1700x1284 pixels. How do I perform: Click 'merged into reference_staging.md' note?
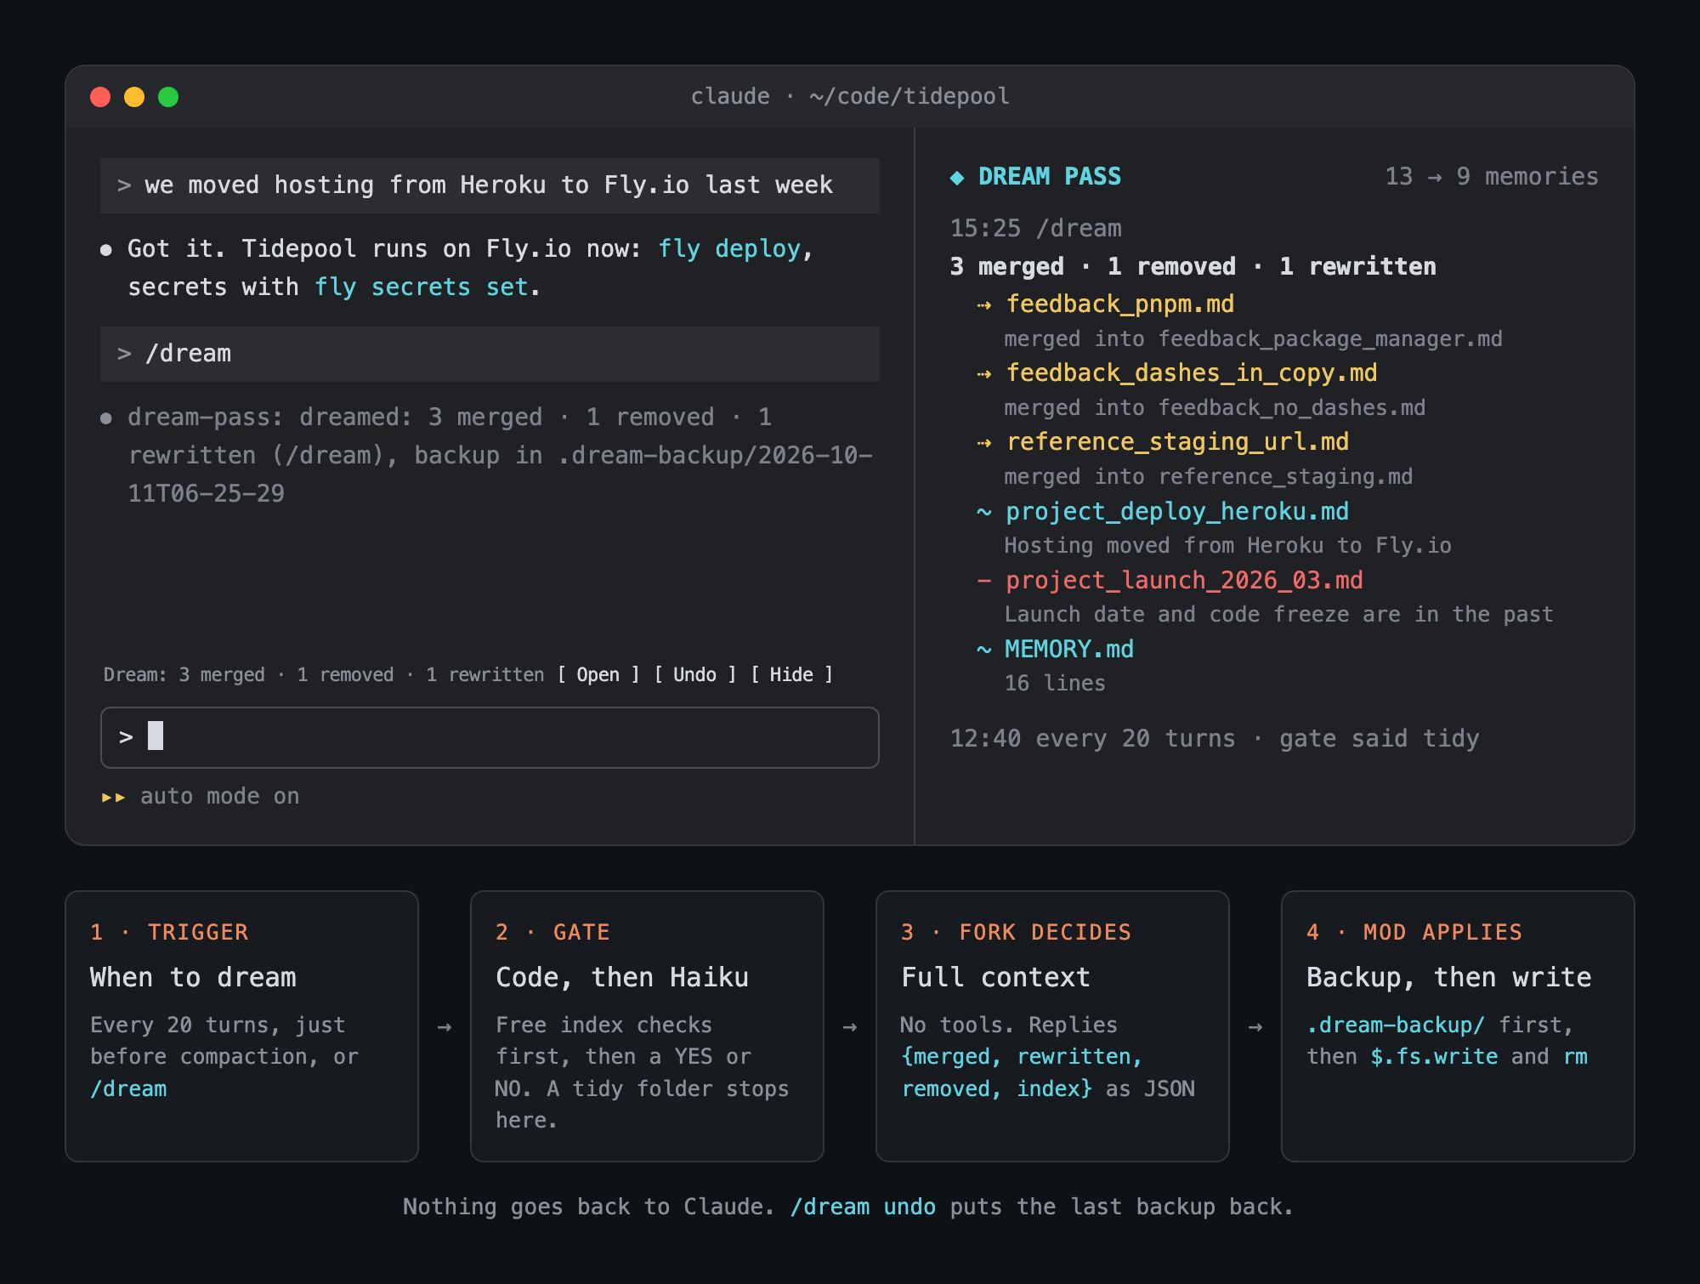coord(1208,477)
